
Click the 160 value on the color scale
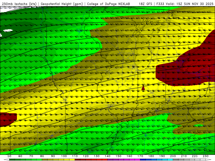129,156
